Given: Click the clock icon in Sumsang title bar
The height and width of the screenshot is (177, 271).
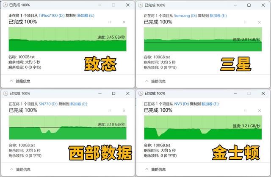Looking at the screenshot, I should click(141, 5).
